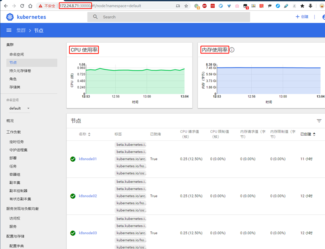Select 节点 in the sidebar
The height and width of the screenshot is (249, 325).
point(32,63)
